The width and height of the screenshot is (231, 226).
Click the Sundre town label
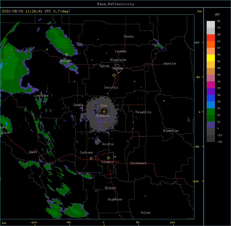78,105
